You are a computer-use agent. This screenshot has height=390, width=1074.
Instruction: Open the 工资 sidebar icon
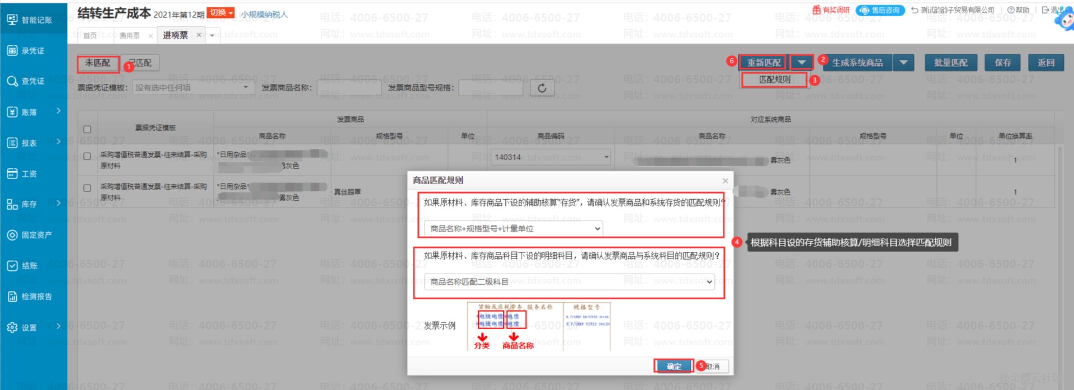(12, 173)
